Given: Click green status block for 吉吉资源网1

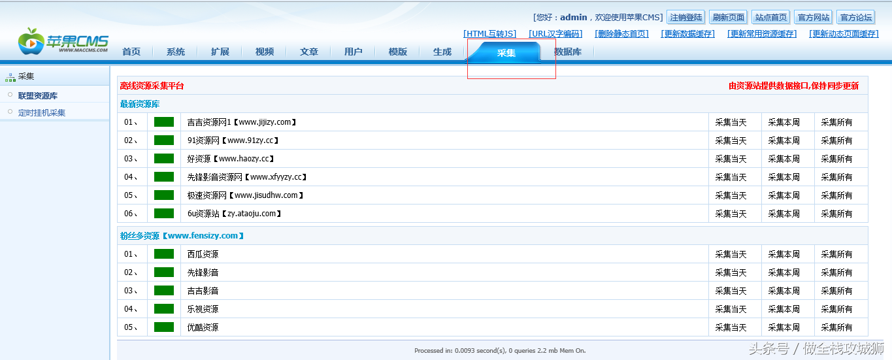Looking at the screenshot, I should coord(164,122).
